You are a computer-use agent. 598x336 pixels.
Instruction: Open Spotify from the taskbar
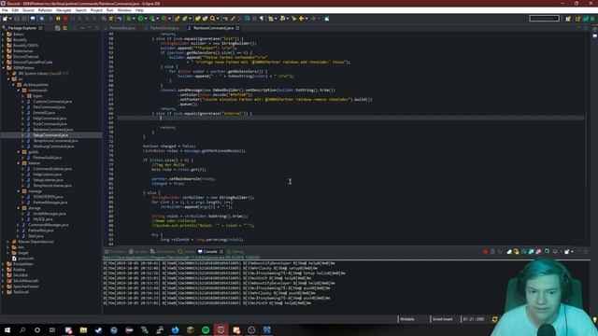[206, 329]
